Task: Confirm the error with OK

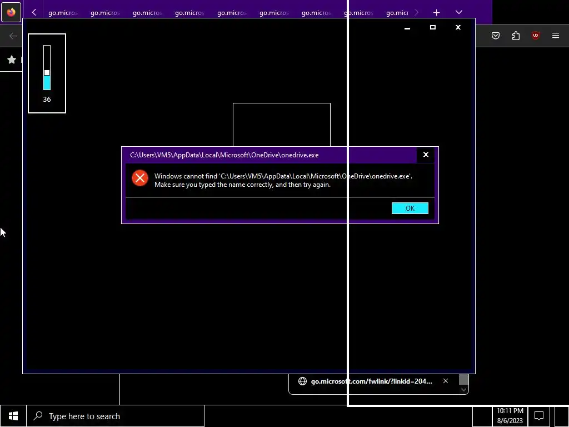Action: pyautogui.click(x=410, y=208)
